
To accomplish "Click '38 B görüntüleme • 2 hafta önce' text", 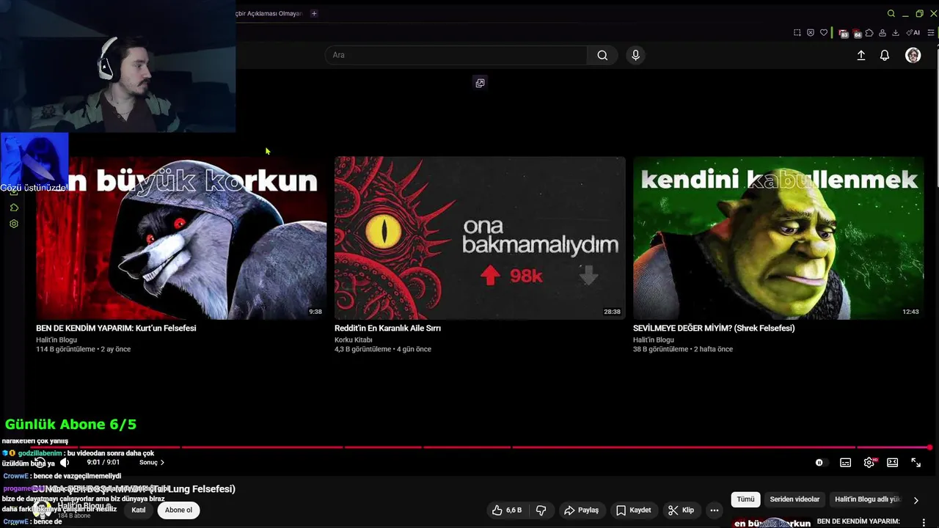I will [x=683, y=349].
